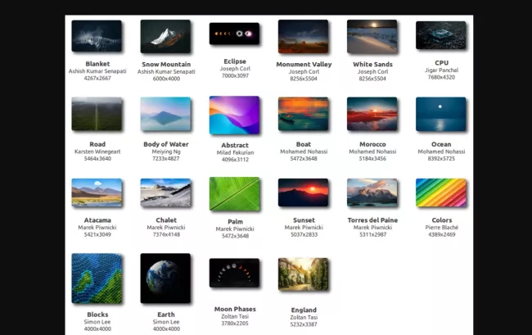
Task: Select the Torres del Paine wallpaper
Action: [x=372, y=192]
